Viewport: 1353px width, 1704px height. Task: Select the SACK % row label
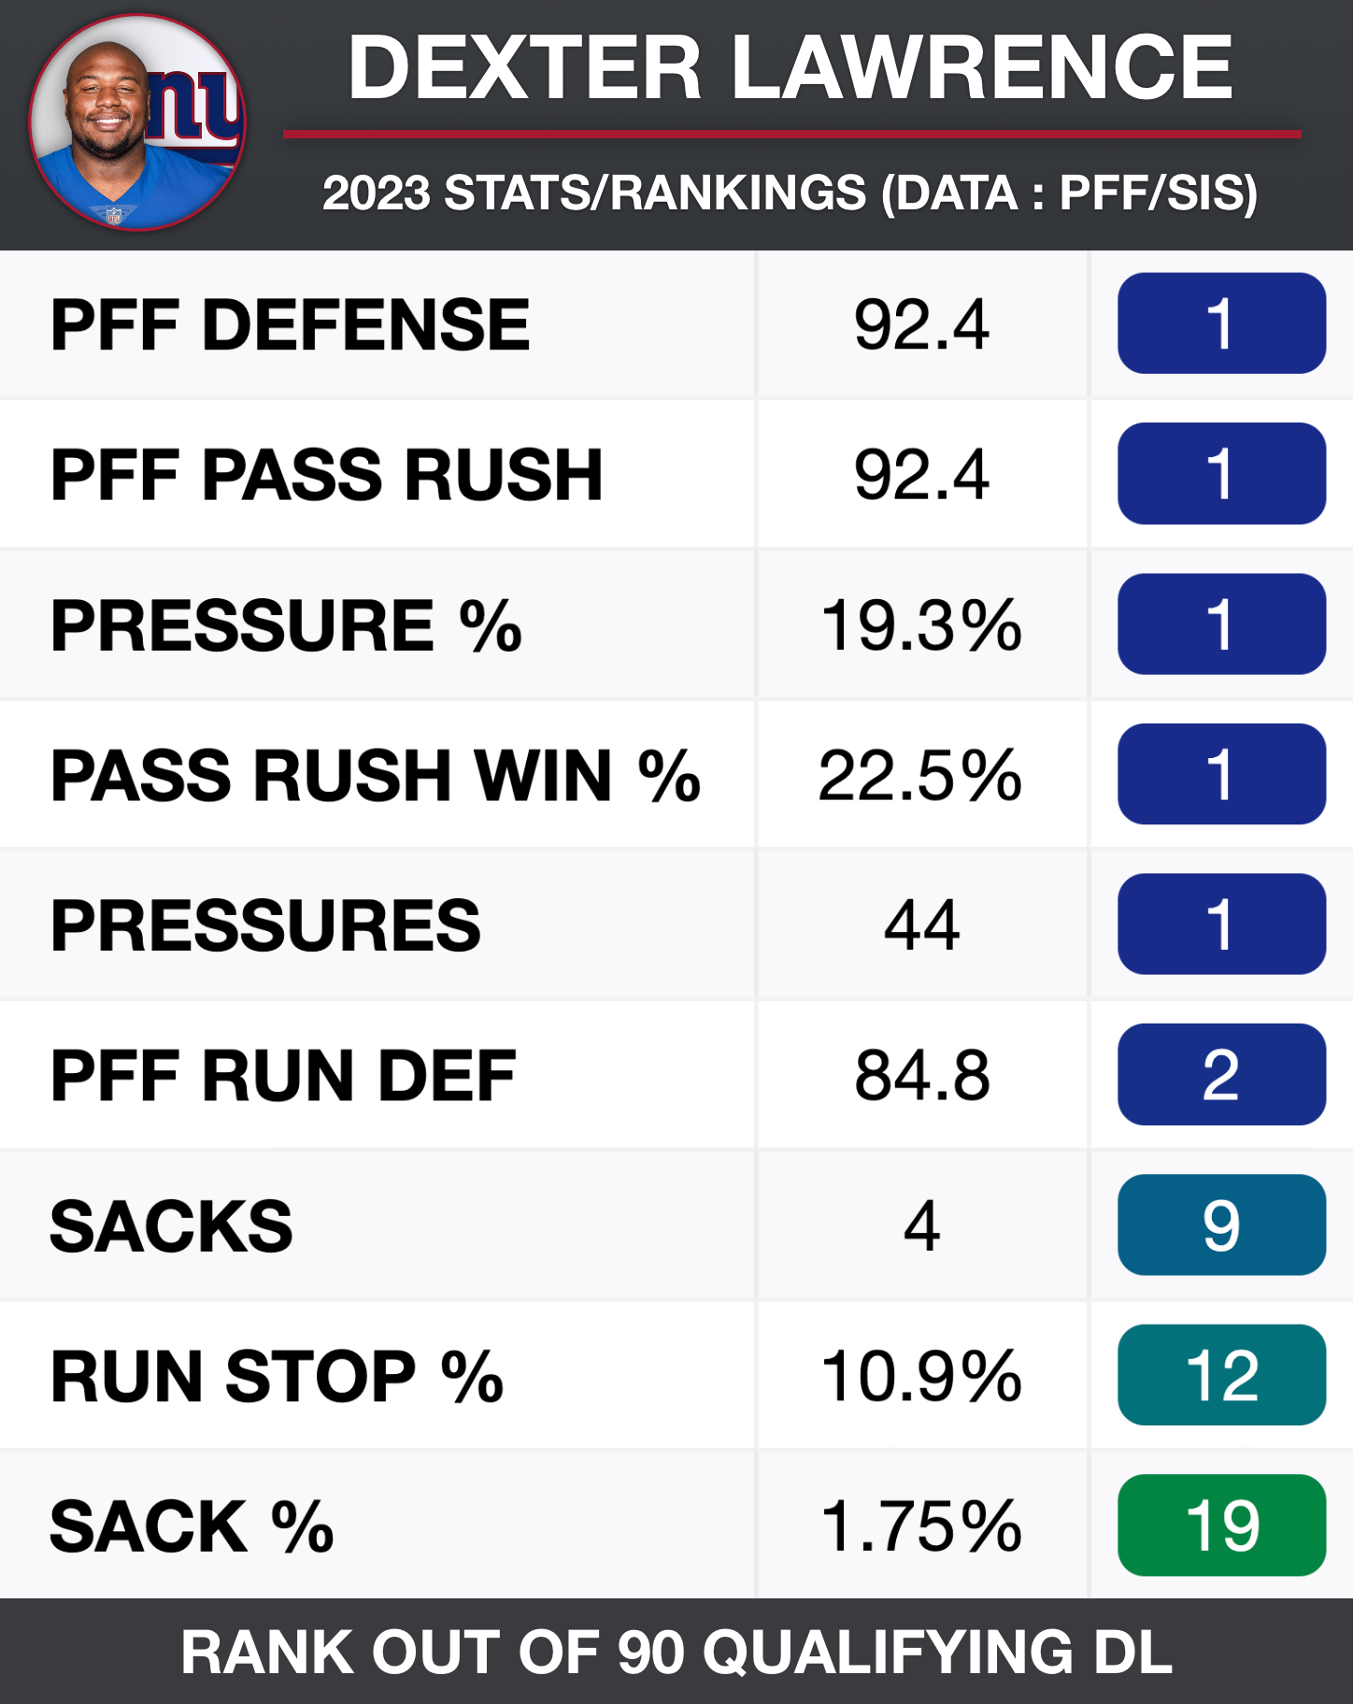click(x=192, y=1526)
